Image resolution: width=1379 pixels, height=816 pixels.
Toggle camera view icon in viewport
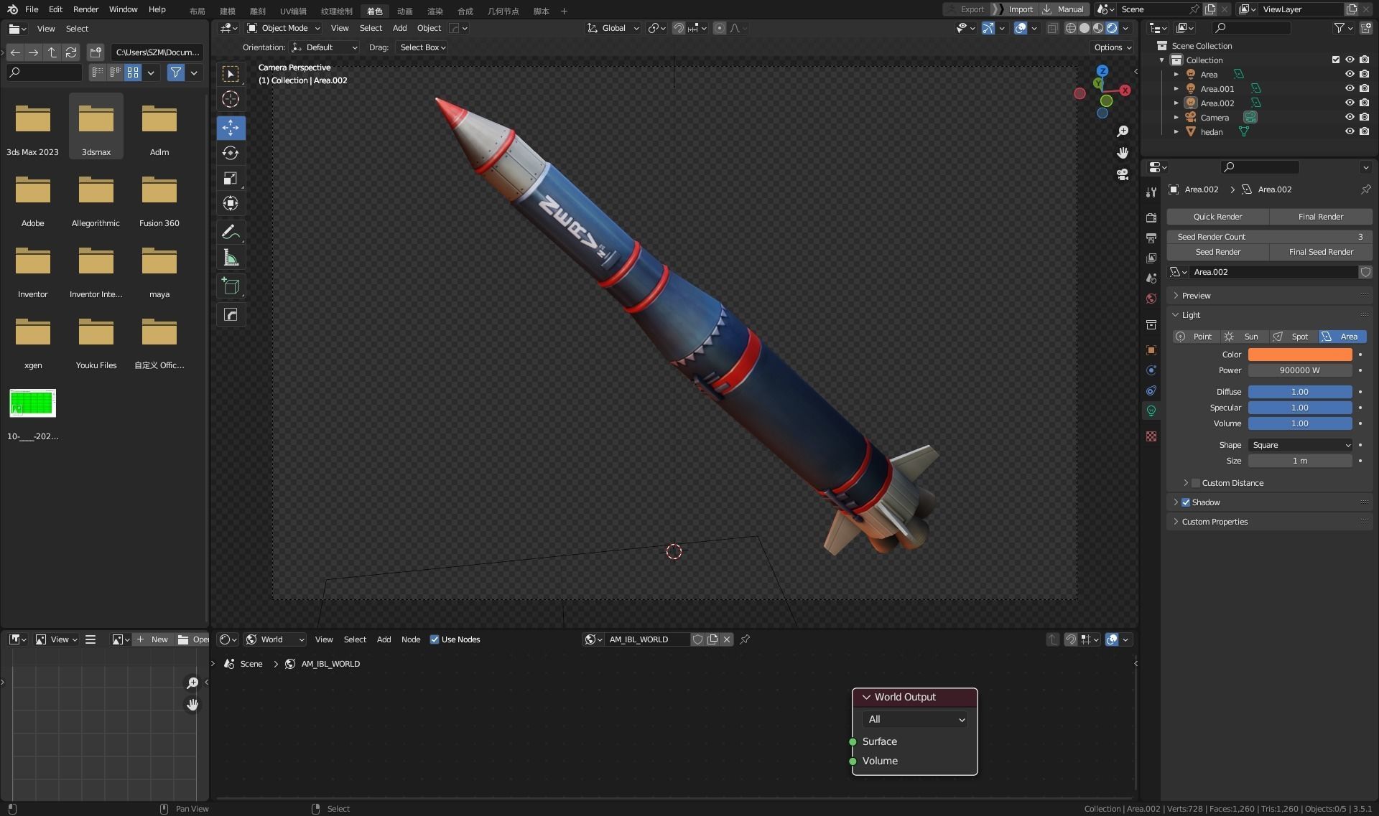coord(1123,174)
